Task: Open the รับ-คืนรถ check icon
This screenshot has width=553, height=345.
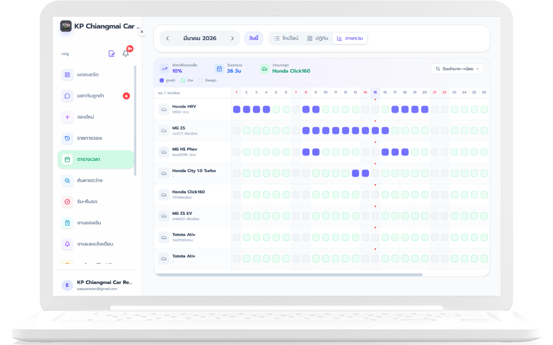Action: [67, 201]
